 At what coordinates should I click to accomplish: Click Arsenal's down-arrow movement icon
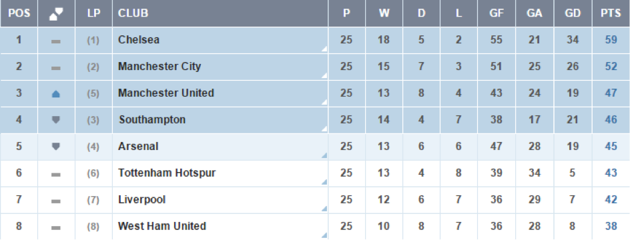click(x=56, y=147)
